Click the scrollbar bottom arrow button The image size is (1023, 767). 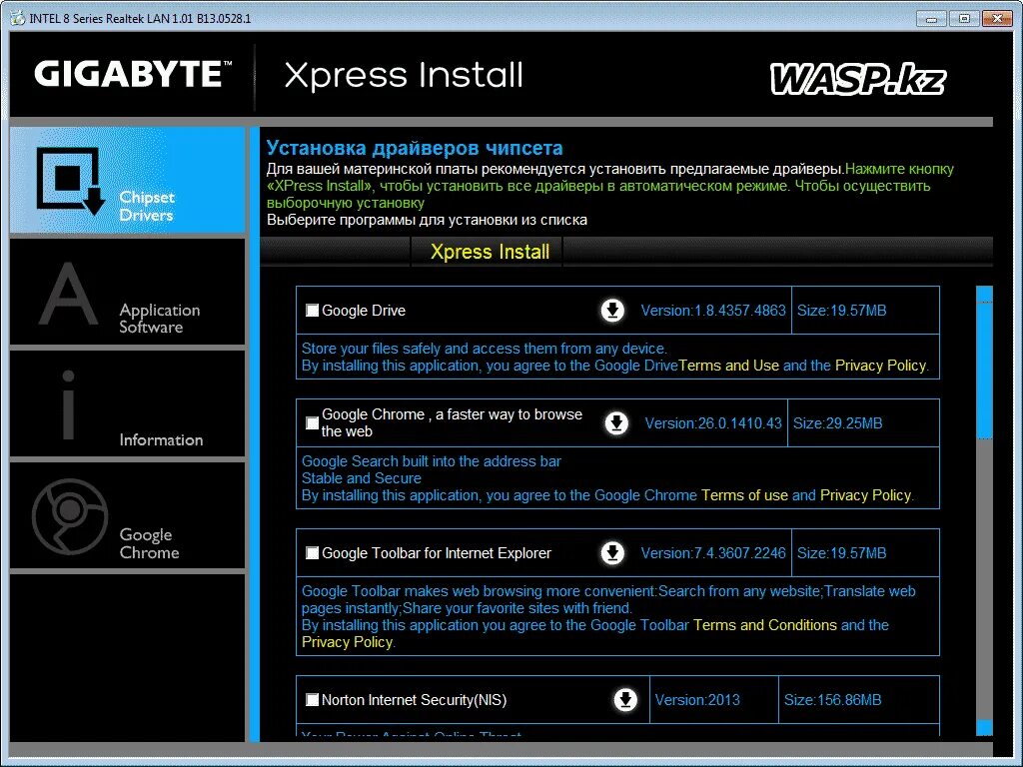tap(984, 727)
